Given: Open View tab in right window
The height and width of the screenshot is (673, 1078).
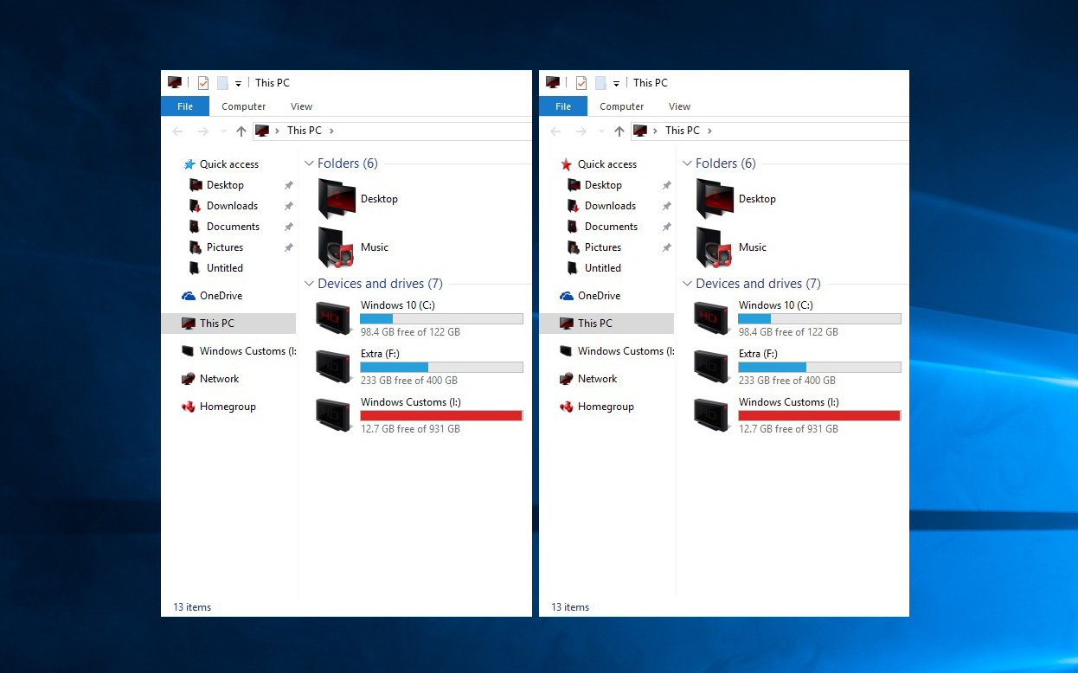Looking at the screenshot, I should coord(679,106).
